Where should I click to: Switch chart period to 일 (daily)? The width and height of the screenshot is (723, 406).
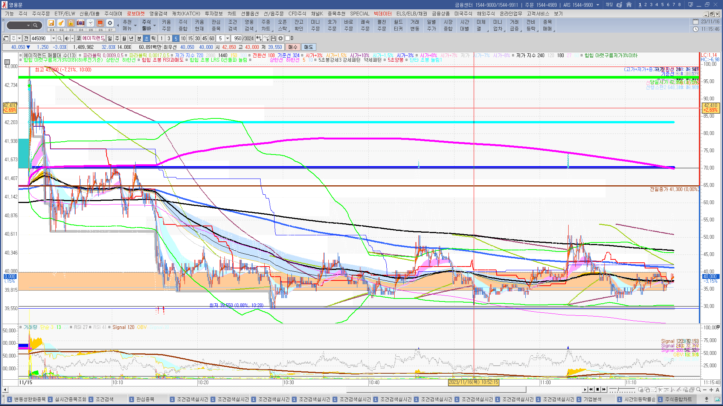coord(110,38)
